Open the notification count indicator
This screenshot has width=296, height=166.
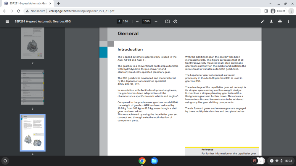(272, 161)
